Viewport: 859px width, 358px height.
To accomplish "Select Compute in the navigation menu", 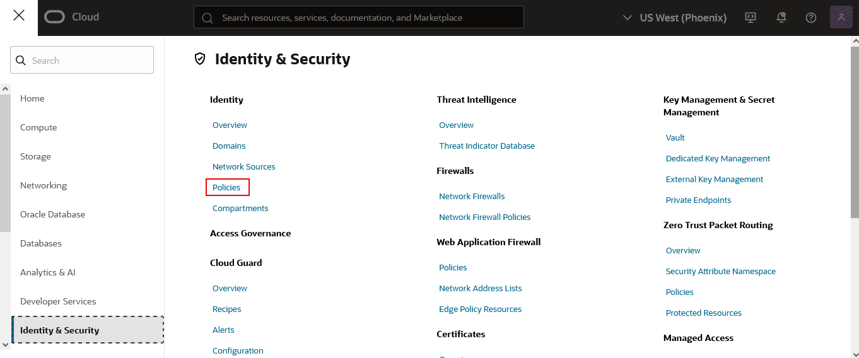I will (38, 127).
